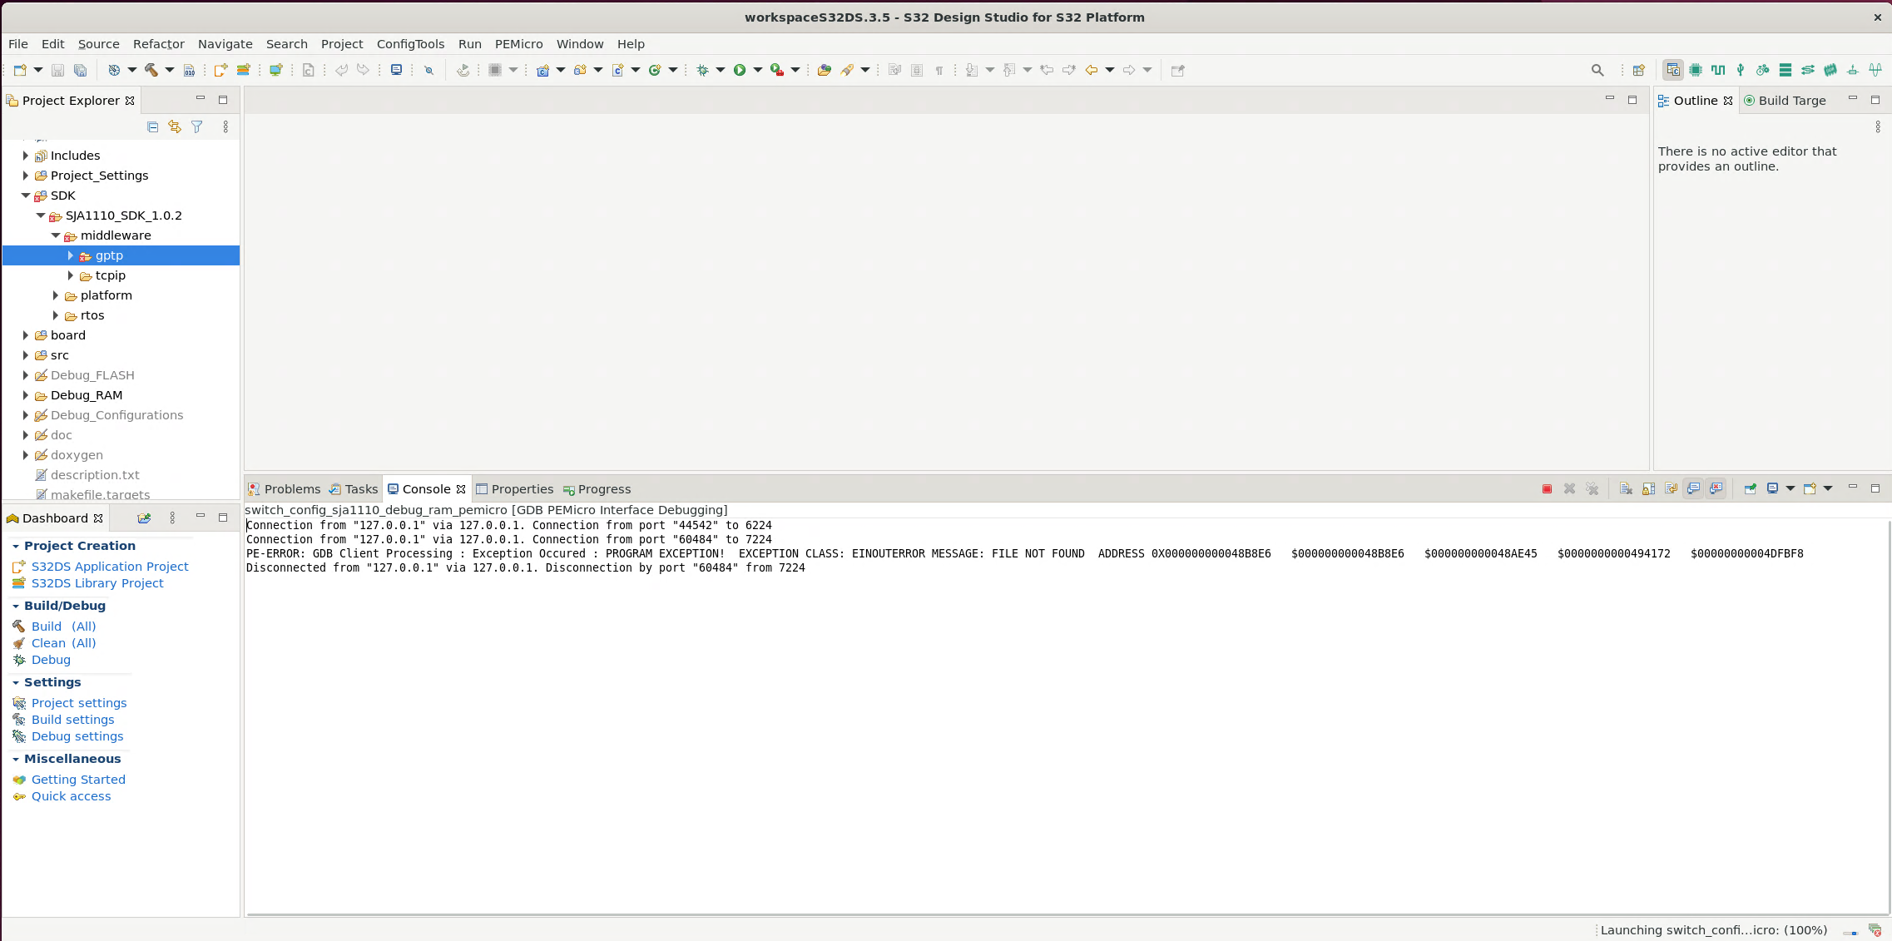Image resolution: width=1892 pixels, height=941 pixels.
Task: Click Pin Console icon
Action: coord(1750,489)
